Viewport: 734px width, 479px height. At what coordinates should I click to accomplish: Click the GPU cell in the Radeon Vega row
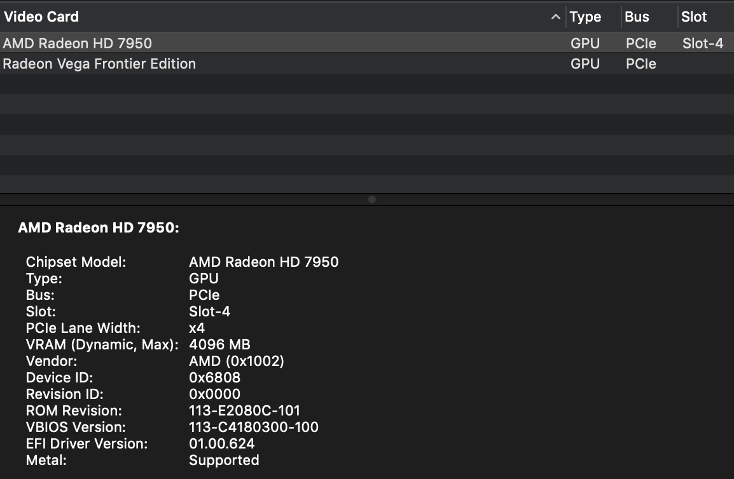point(585,64)
